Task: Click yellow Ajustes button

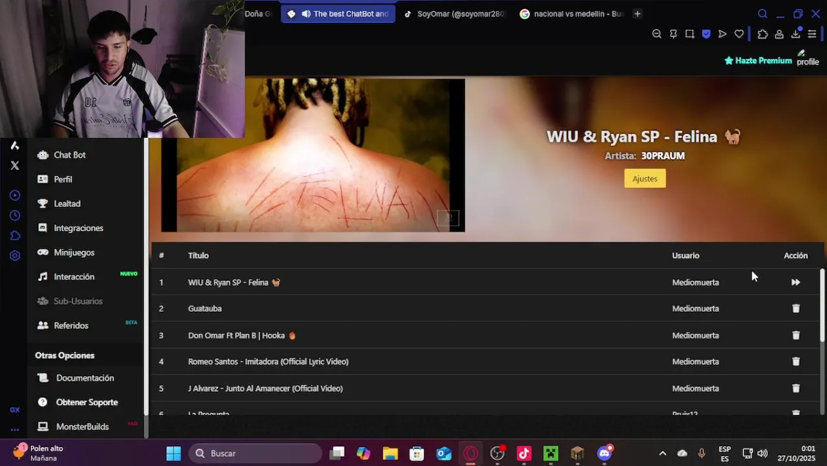Action: pyautogui.click(x=645, y=179)
